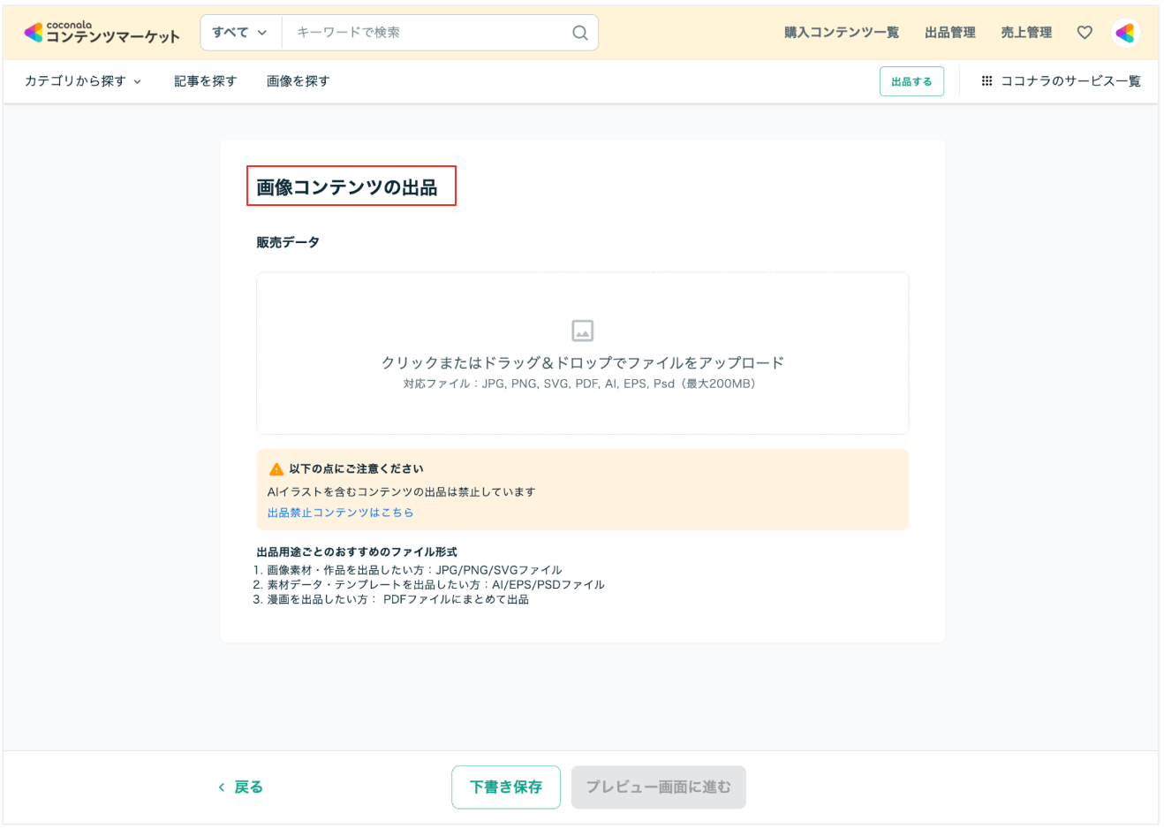The height and width of the screenshot is (829, 1164).
Task: Select the 記事を探す menu item
Action: [206, 80]
